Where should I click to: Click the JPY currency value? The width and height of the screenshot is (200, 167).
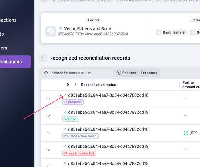click(193, 133)
